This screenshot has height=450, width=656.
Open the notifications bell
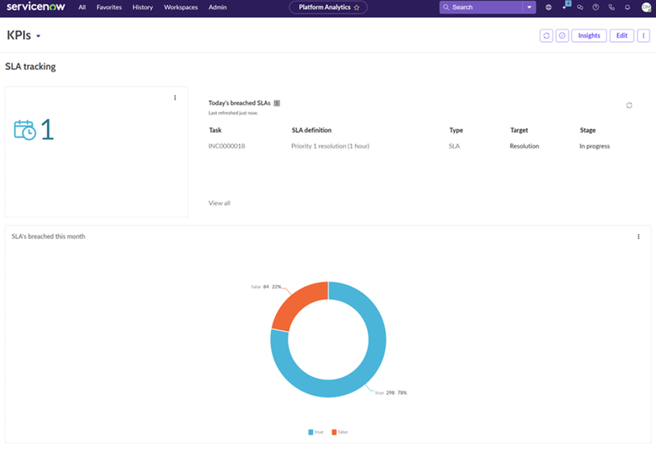[626, 7]
